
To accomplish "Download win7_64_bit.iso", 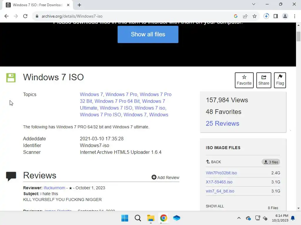I will [220, 191].
